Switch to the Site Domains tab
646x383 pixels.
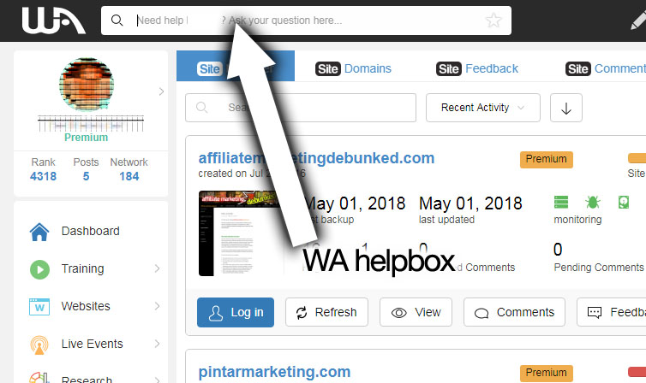(x=353, y=68)
